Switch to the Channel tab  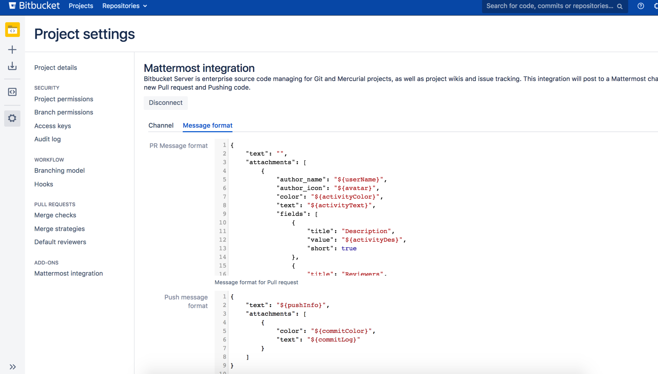(161, 125)
